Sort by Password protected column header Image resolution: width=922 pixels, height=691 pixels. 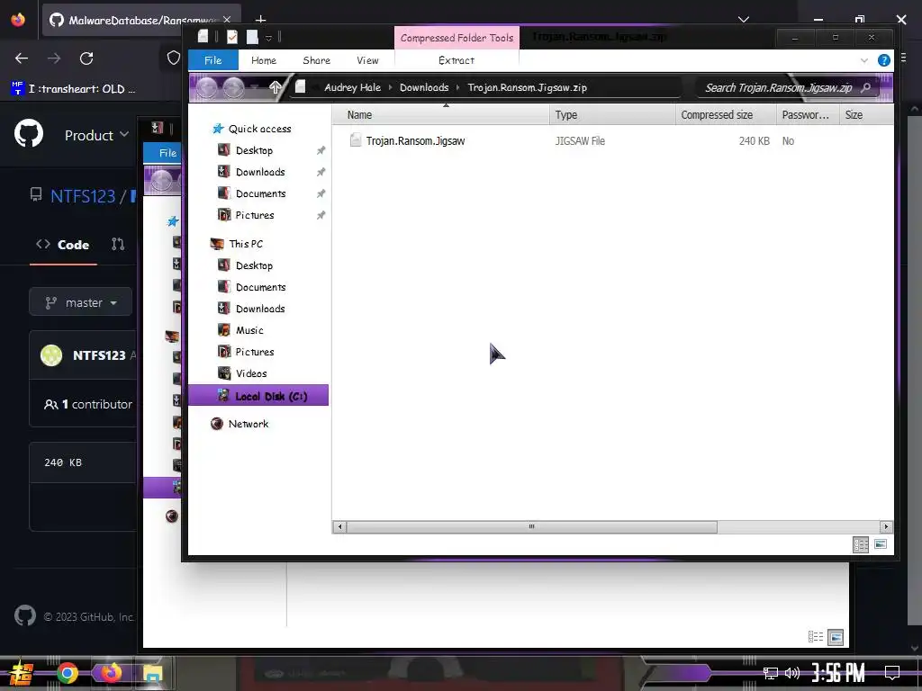[x=808, y=114]
